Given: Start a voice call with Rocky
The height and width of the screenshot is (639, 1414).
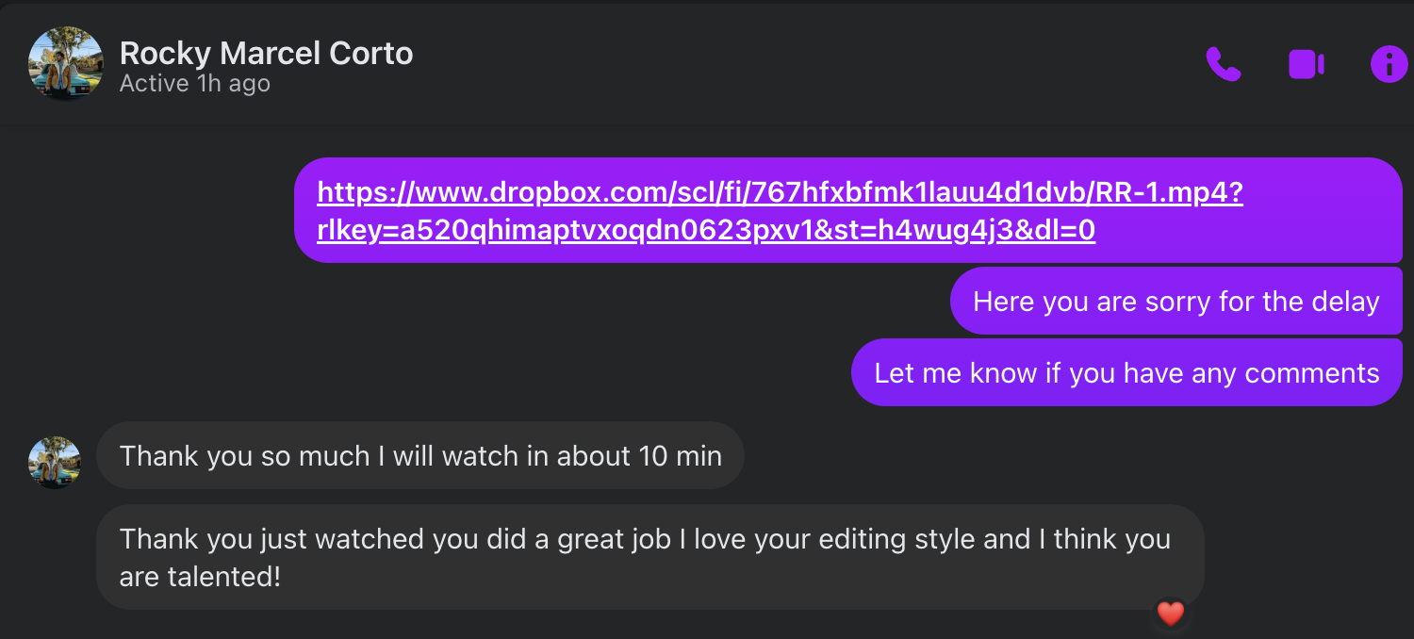Looking at the screenshot, I should click(x=1224, y=64).
